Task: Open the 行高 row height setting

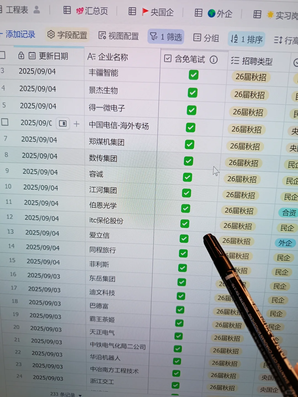Action: [286, 41]
